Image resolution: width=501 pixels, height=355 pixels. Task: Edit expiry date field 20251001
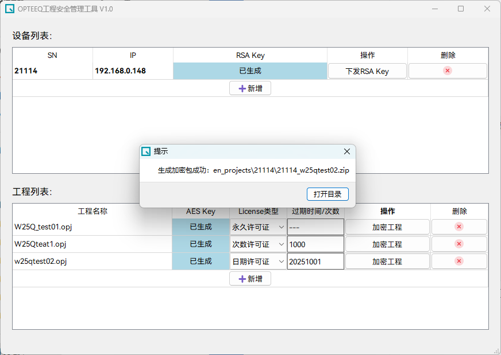(x=315, y=262)
